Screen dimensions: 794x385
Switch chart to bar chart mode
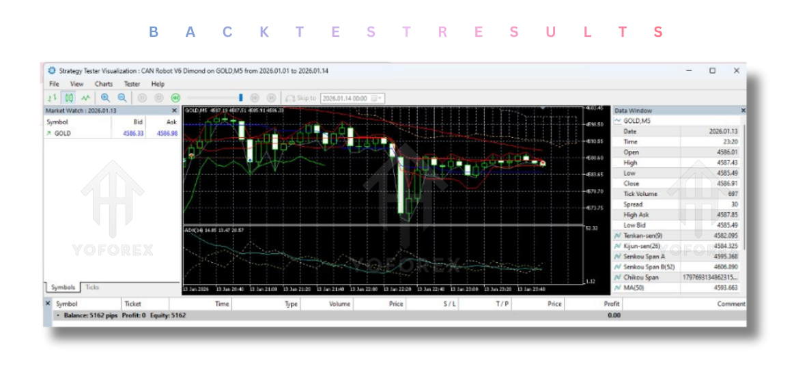coord(52,98)
